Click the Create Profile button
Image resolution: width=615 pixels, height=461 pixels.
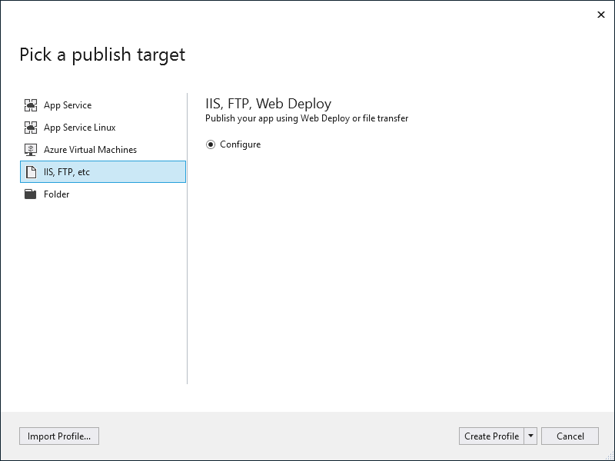coord(491,436)
